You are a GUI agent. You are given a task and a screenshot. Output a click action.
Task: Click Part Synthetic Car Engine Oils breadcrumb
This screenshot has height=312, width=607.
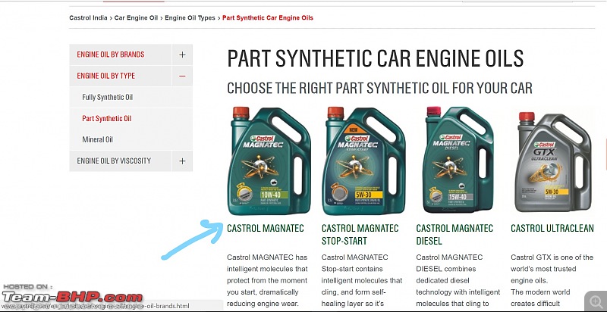tap(268, 17)
